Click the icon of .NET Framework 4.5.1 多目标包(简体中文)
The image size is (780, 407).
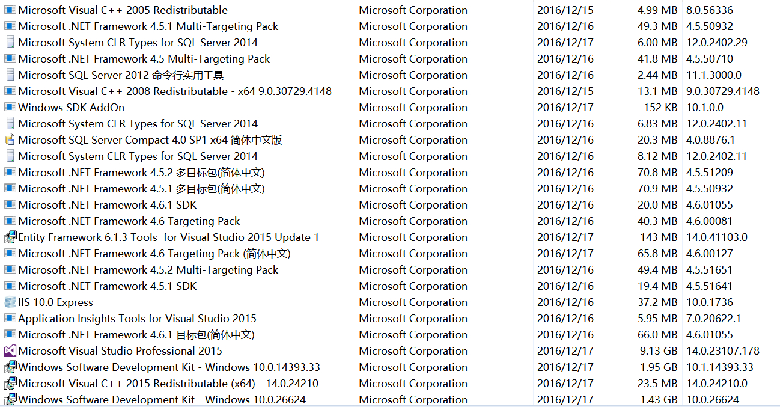pyautogui.click(x=10, y=189)
